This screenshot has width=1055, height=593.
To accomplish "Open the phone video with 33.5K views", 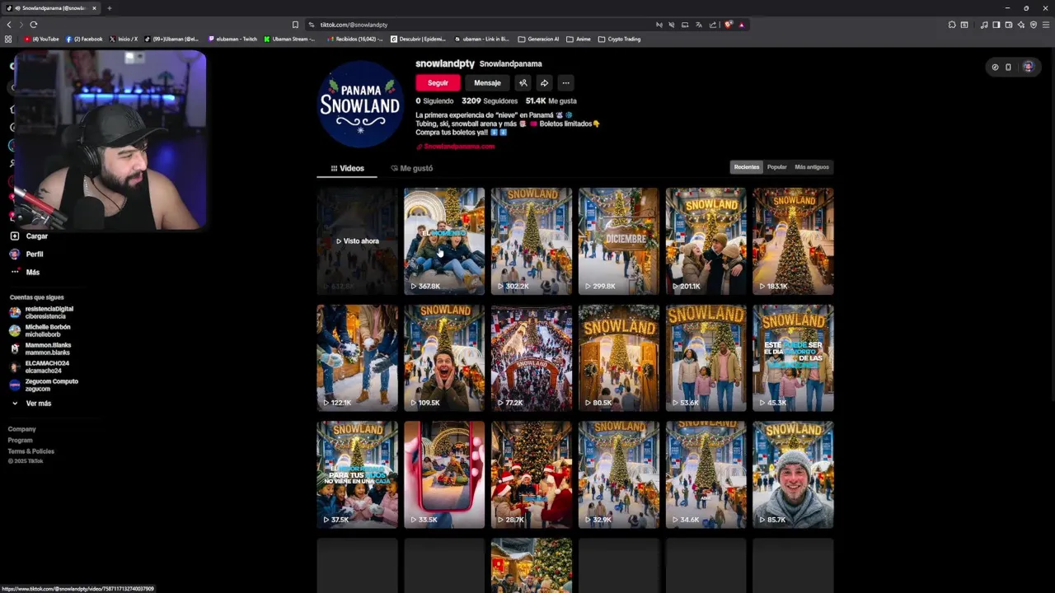I will click(444, 475).
